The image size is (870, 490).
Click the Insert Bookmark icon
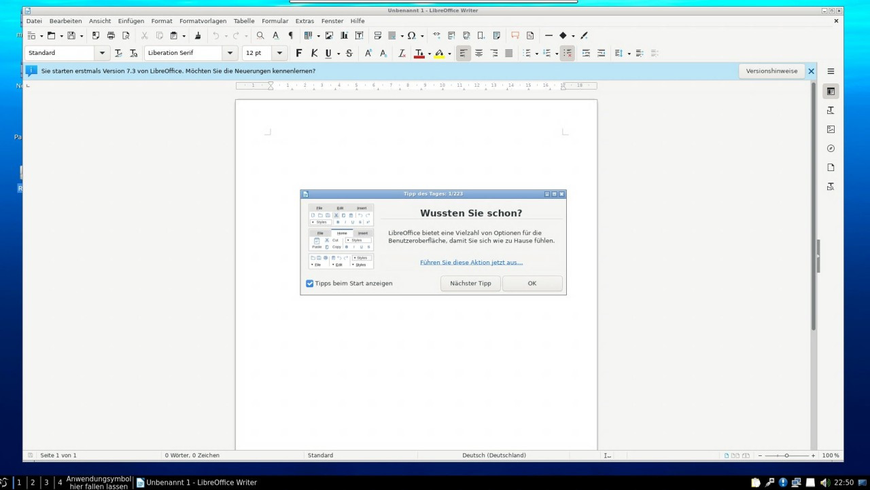[481, 35]
